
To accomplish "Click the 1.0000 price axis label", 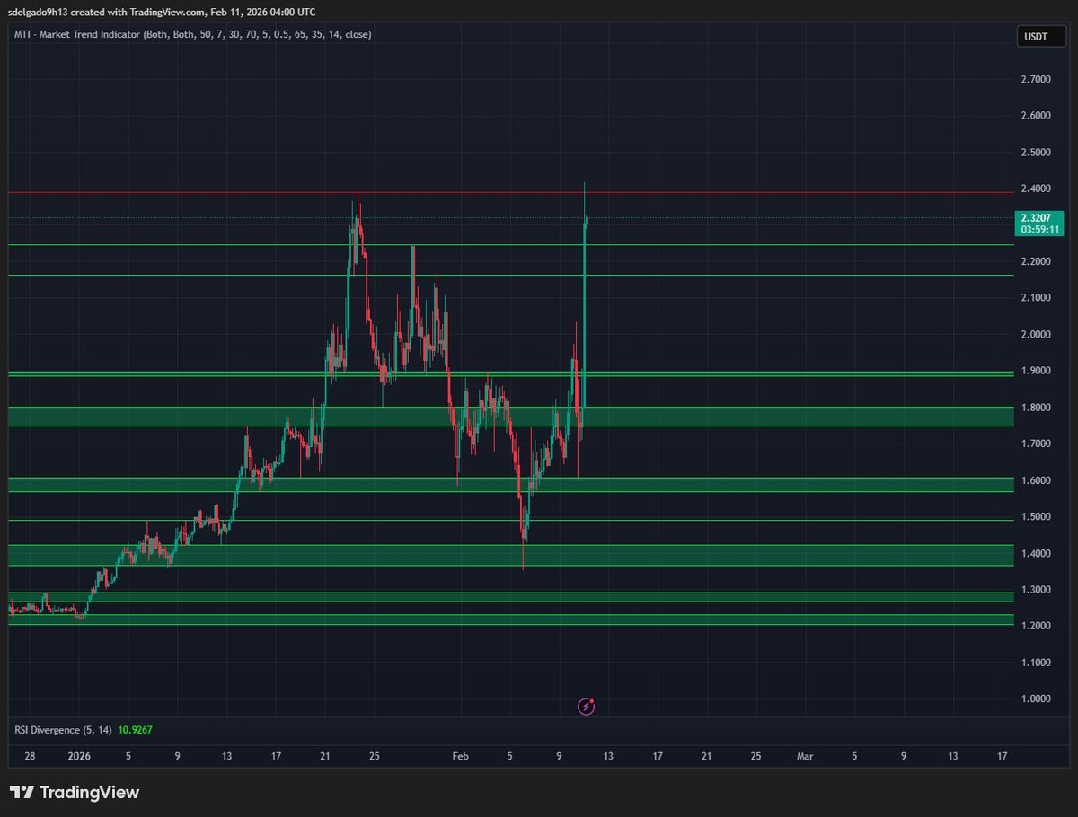I will (1036, 698).
